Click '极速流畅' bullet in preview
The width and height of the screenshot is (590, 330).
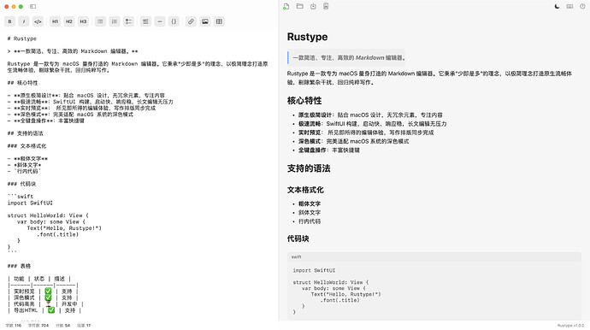(x=373, y=124)
